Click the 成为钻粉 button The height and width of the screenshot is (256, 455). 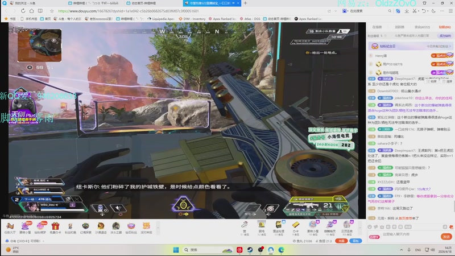tap(445, 36)
